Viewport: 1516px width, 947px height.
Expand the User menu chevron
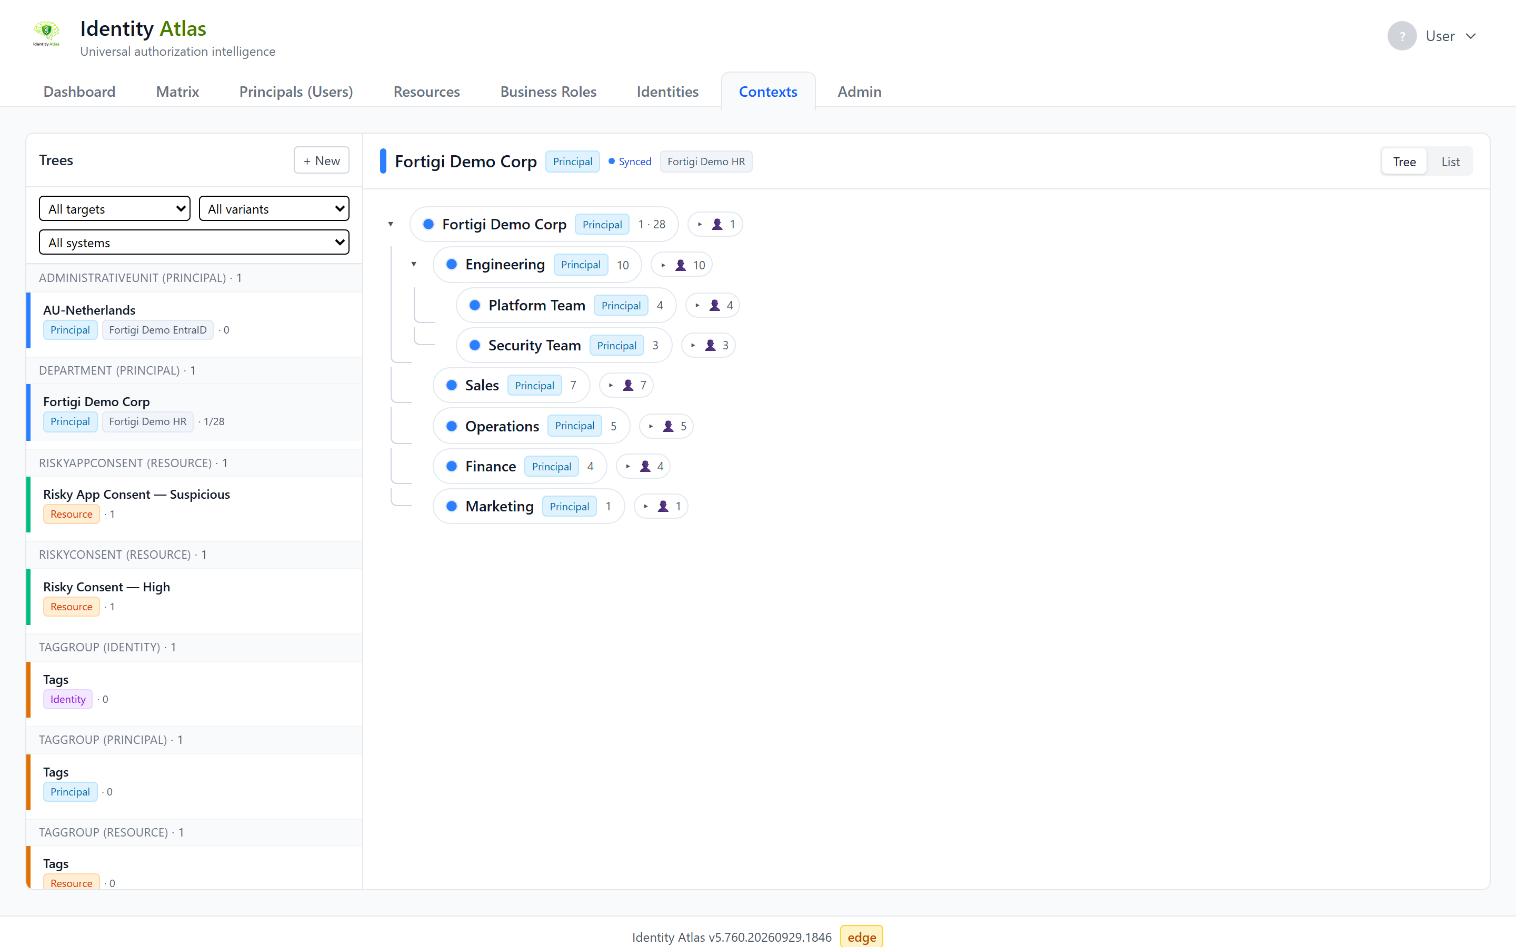click(1470, 36)
